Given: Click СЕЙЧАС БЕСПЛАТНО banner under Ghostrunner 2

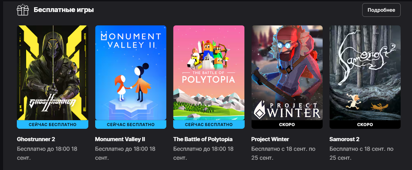Looking at the screenshot, I should [53, 125].
